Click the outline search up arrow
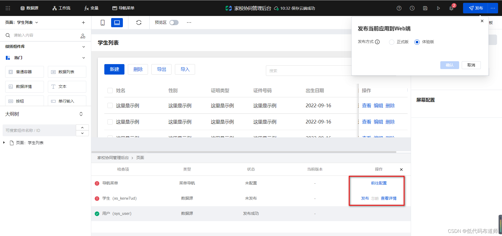 (x=82, y=127)
